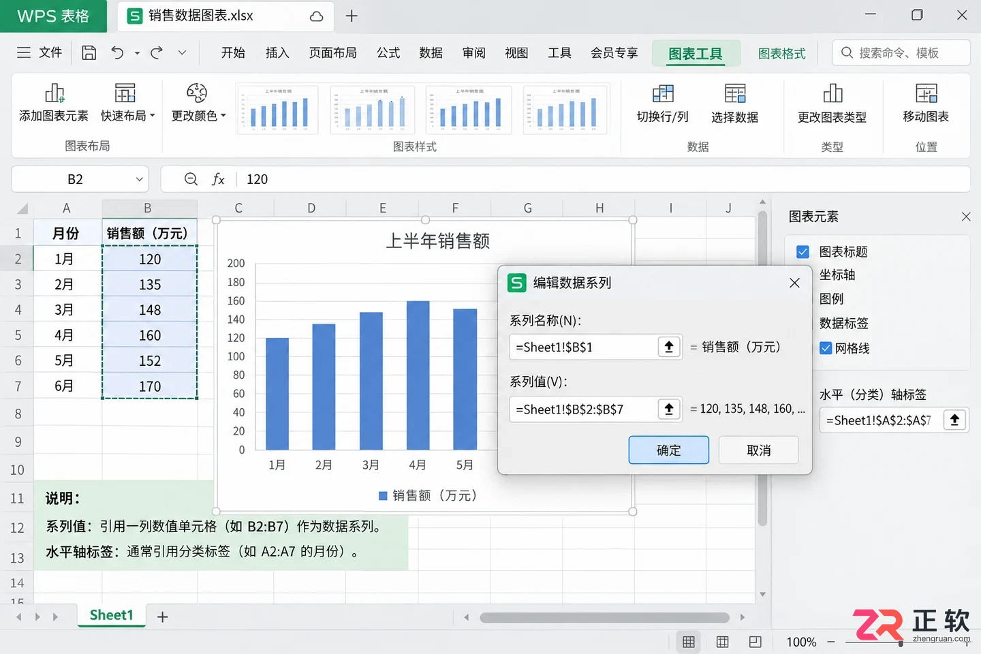Click the horizontal scrollbar thumb
Screen dimensions: 981x654
(604, 617)
